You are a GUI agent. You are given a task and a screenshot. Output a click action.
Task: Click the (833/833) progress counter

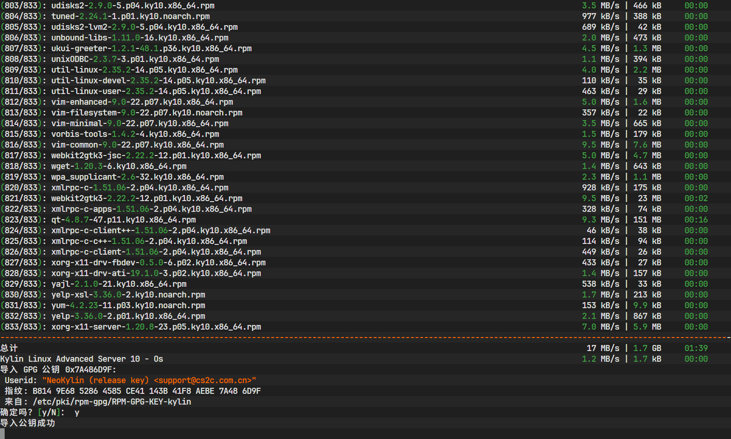(23, 327)
